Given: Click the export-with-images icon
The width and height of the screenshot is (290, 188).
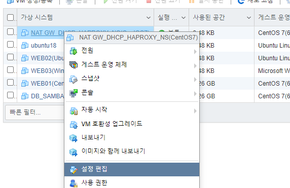Looking at the screenshot, I should click(x=74, y=153).
